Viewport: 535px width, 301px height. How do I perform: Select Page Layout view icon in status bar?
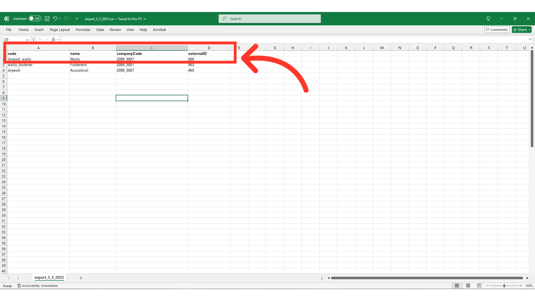click(468, 286)
